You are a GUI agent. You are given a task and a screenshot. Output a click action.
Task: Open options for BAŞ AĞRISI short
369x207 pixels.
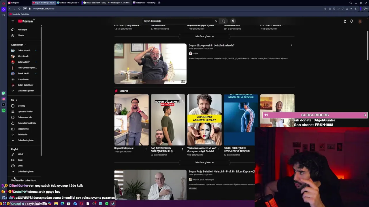coord(182,149)
